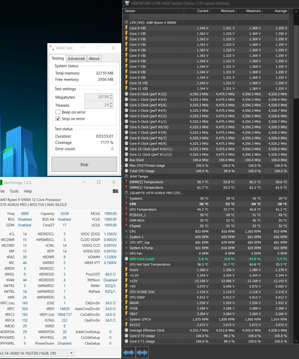Select the Core 11 Clock (perf #11/12) row
The height and width of the screenshot is (359, 299).
click(206, 154)
